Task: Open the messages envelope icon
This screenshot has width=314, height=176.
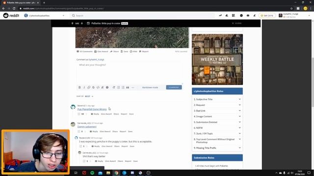Action: point(248,15)
